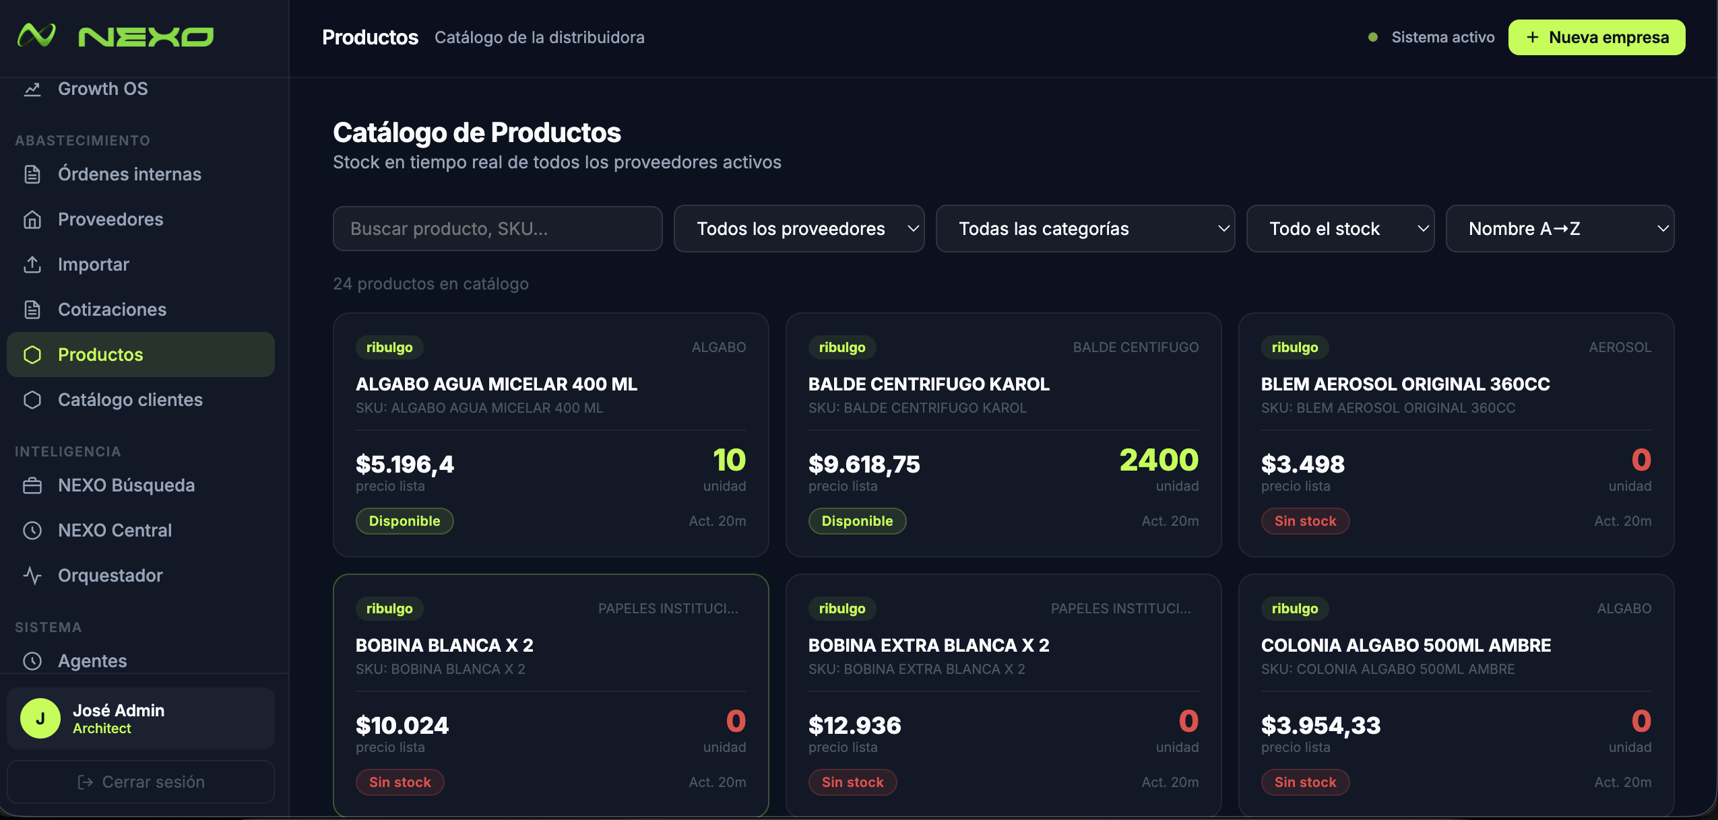Click Sin stock badge on BOBINA BLANCA X 2 card
Viewport: 1718px width, 820px height.
[400, 782]
